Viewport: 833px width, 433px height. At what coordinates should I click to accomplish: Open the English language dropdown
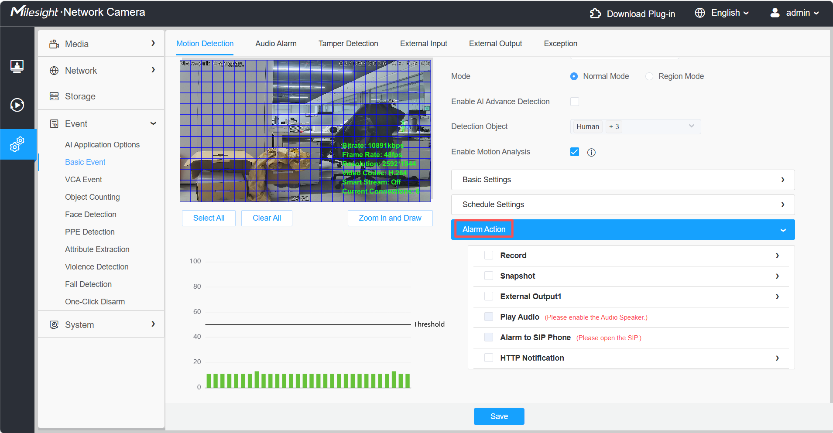tap(730, 13)
